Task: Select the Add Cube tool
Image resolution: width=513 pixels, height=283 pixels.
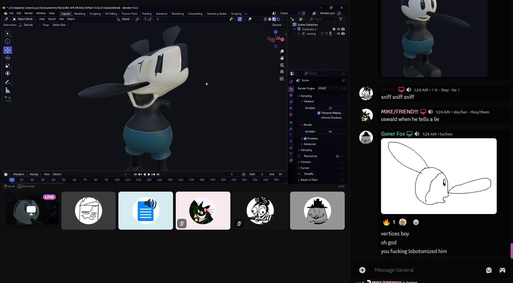Action: pyautogui.click(x=8, y=99)
